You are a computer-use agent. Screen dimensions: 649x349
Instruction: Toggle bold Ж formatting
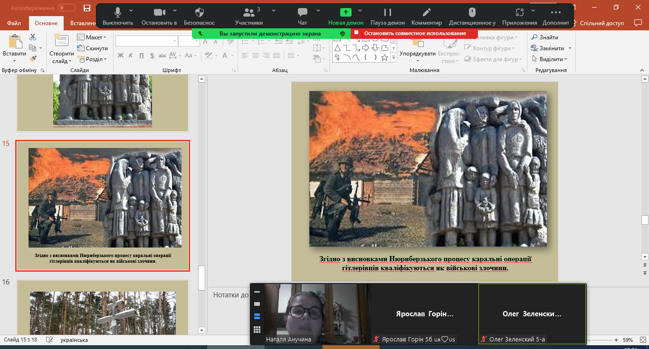coord(121,55)
